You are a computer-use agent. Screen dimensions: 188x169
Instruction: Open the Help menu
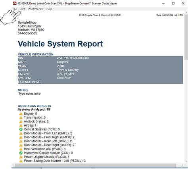pyautogui.click(x=49, y=9)
